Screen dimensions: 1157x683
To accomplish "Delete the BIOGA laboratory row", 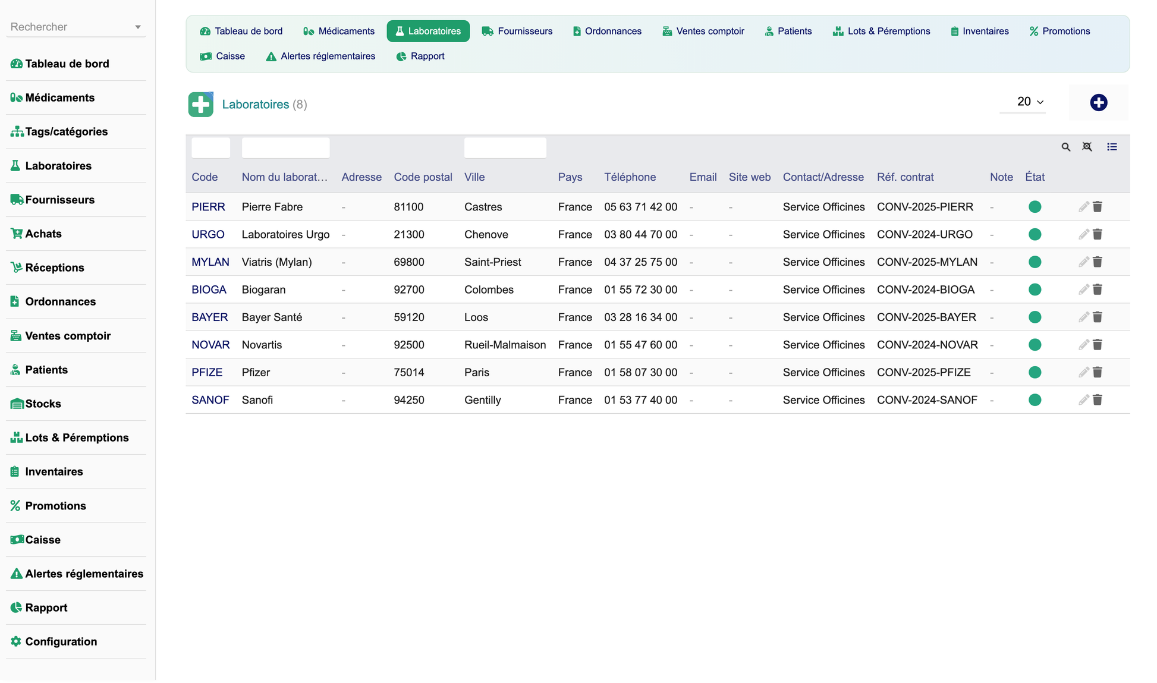I will point(1098,289).
